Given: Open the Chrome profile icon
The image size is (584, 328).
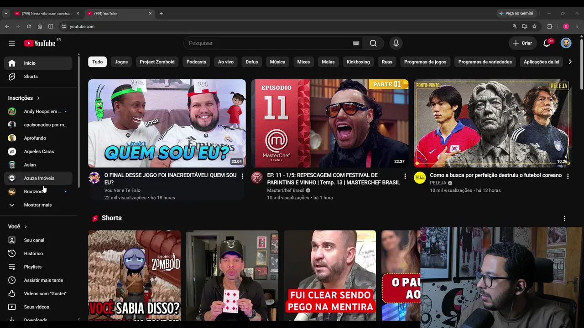Looking at the screenshot, I should click(x=566, y=26).
